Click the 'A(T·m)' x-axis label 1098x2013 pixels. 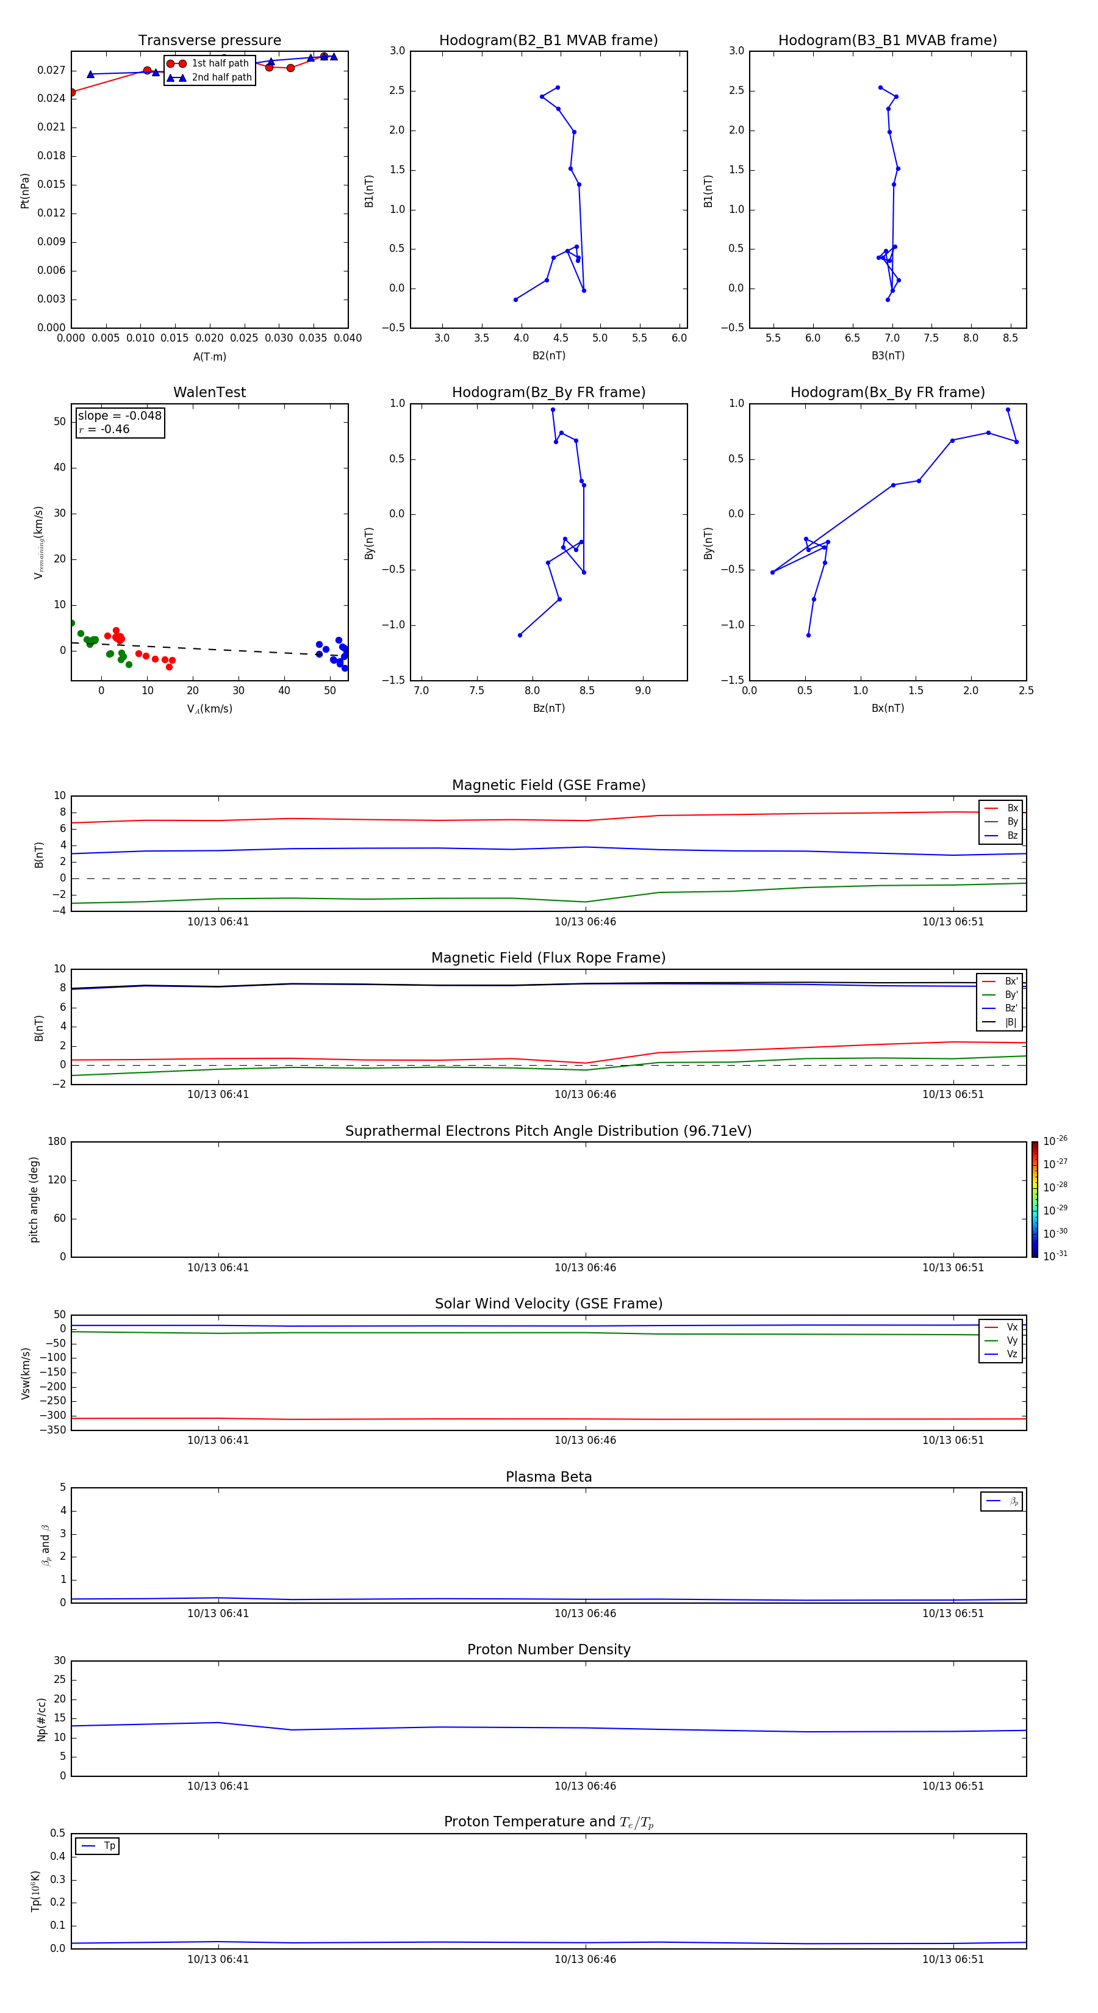pos(209,356)
